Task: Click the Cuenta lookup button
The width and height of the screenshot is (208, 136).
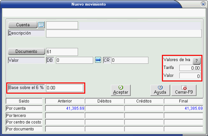Action: coord(22,25)
